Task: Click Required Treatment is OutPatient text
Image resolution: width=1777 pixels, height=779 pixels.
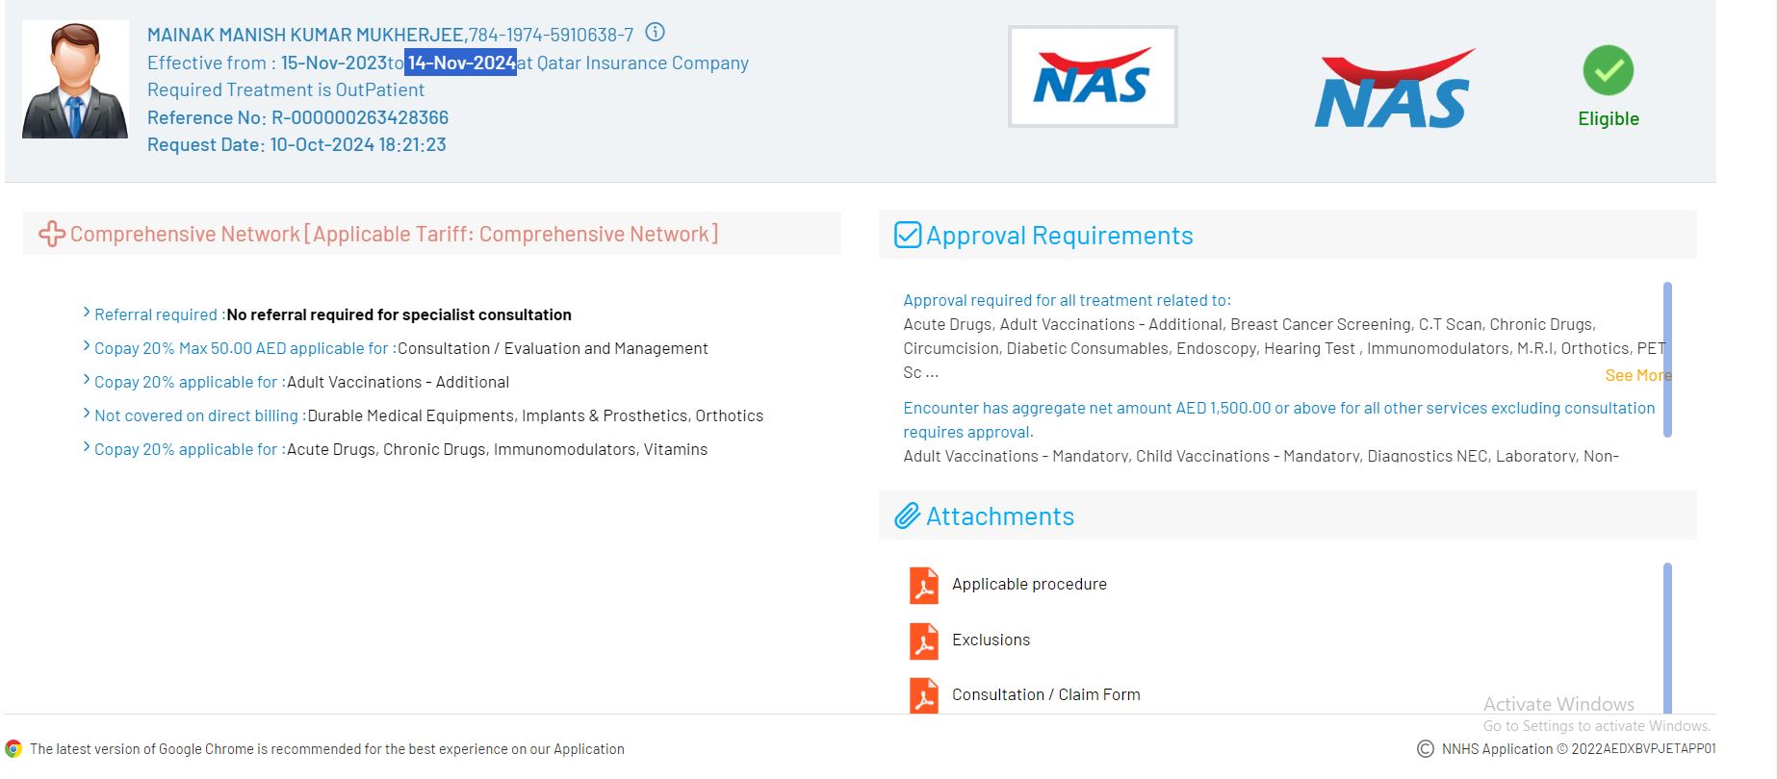Action: click(x=286, y=89)
